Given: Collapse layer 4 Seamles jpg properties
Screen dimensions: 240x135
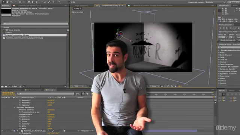Looking at the screenshot, I should coord(12,131).
